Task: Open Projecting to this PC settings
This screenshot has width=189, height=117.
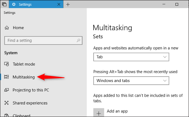Action: click(x=31, y=90)
